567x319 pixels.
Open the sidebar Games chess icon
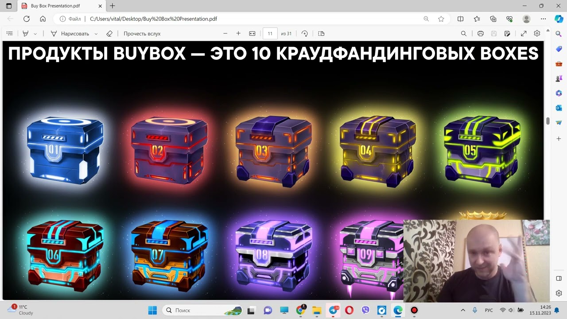coord(559,78)
